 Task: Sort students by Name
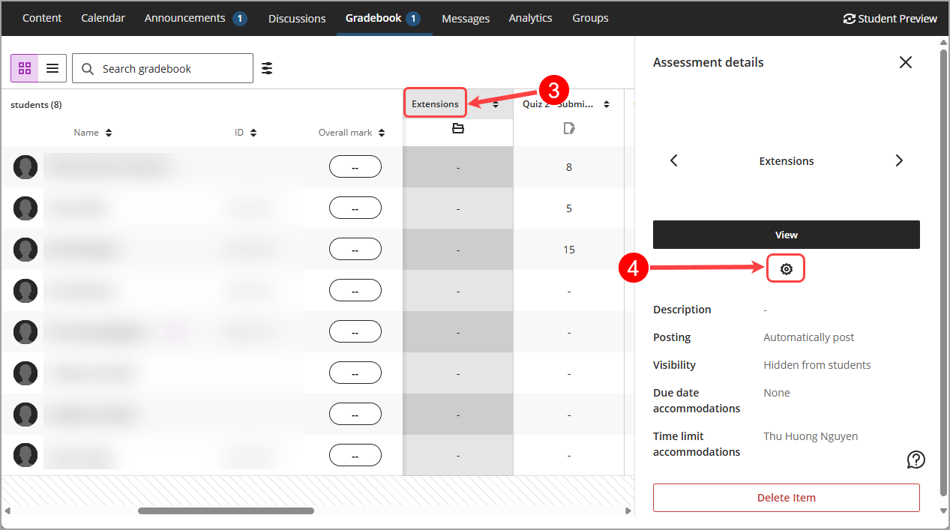point(109,133)
